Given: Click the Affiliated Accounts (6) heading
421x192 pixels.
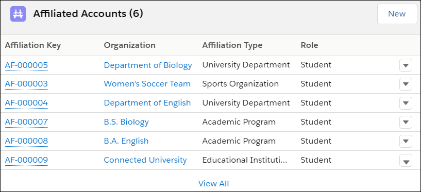Looking at the screenshot, I should (88, 14).
